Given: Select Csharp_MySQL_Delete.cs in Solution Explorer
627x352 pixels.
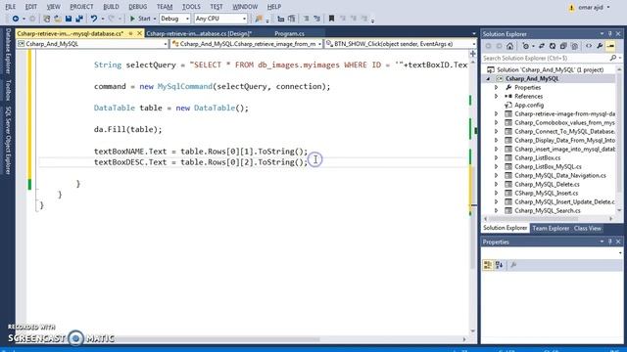Looking at the screenshot, I should [x=547, y=184].
